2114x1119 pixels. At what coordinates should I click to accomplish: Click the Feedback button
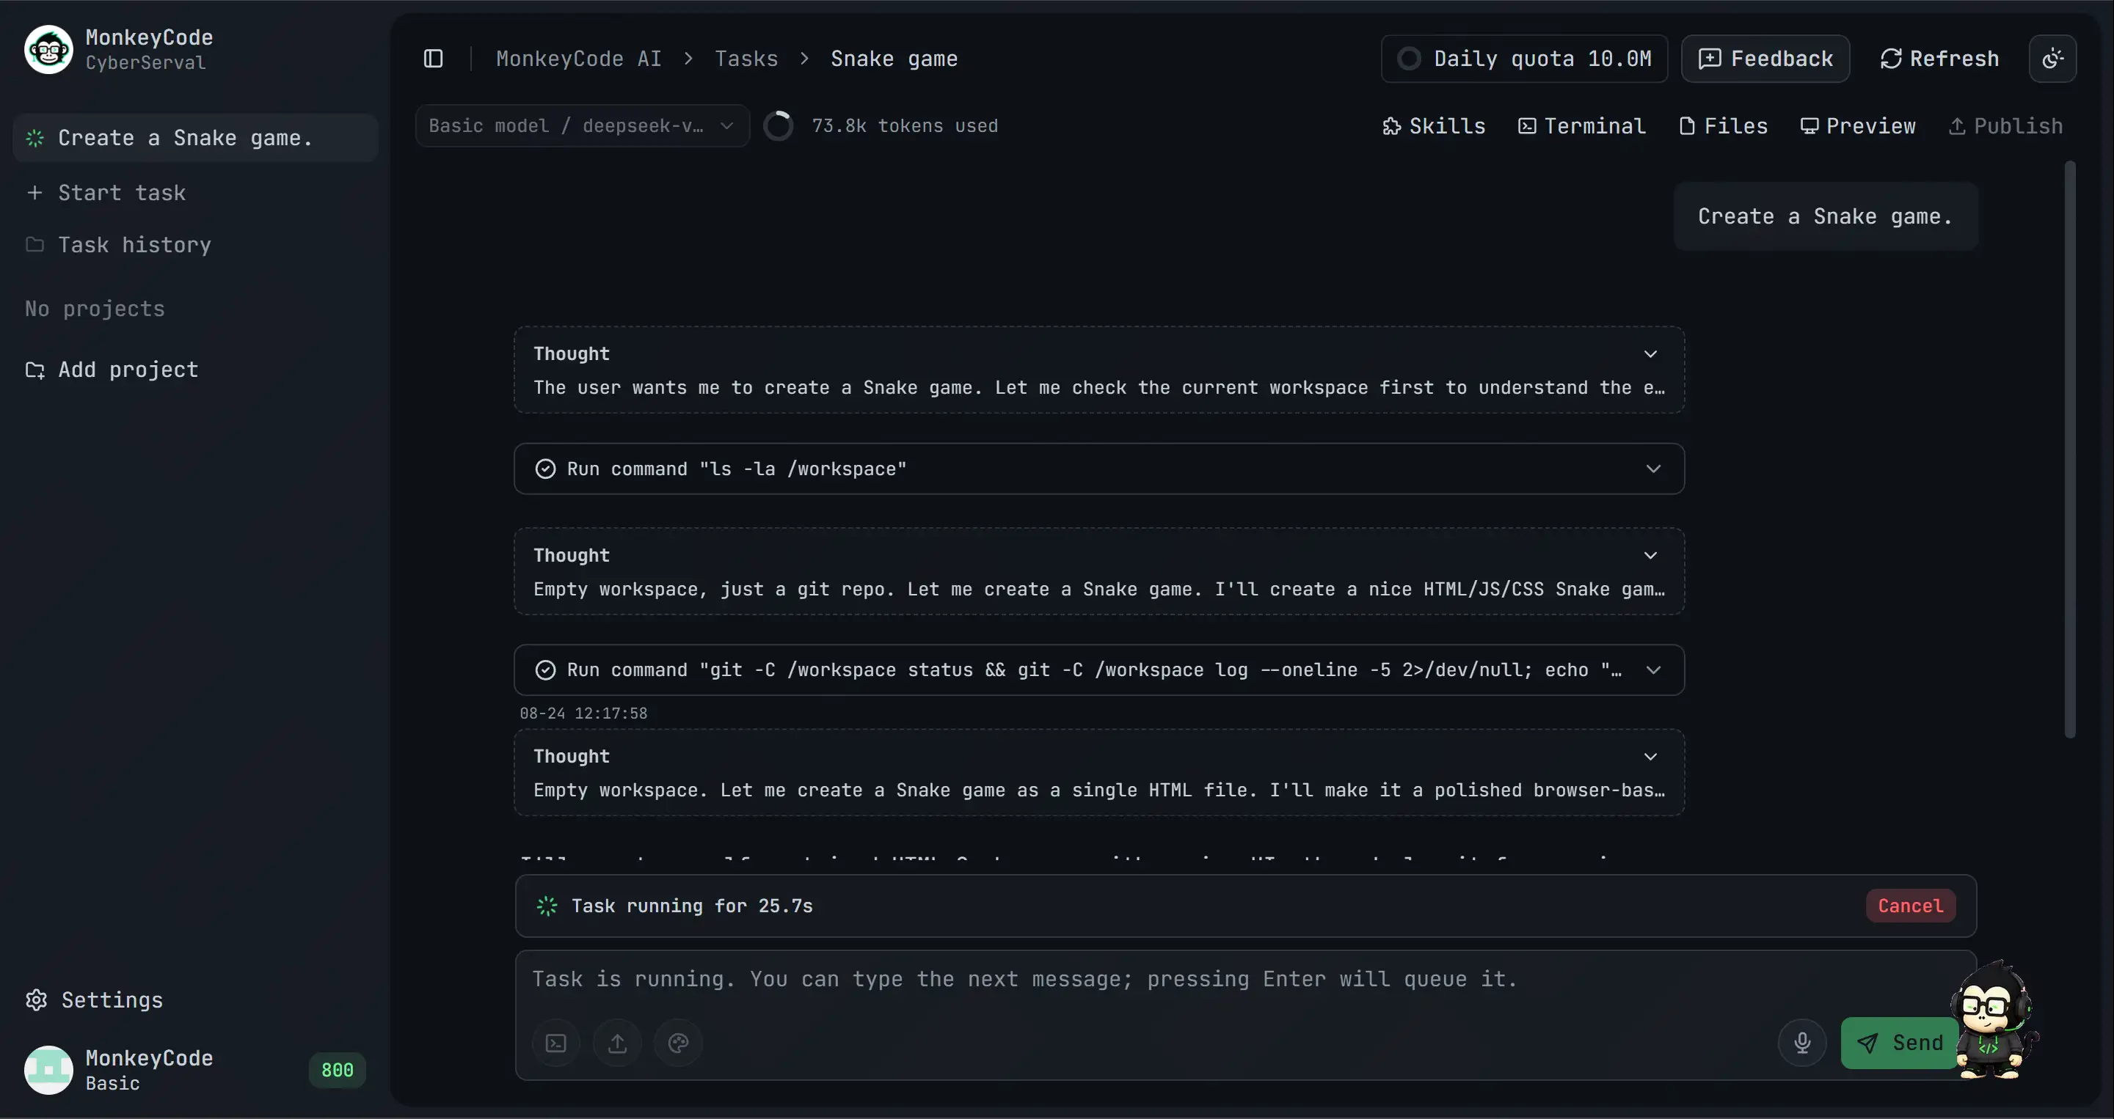click(x=1765, y=58)
